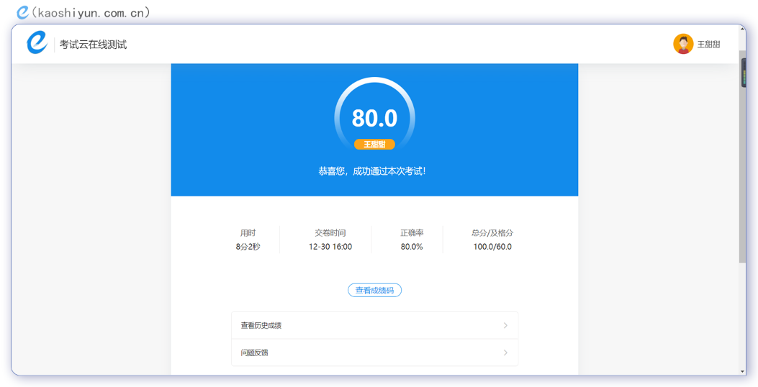Click the 考试云在线测试 header title
Screen dimensions: 758x387
click(x=93, y=45)
